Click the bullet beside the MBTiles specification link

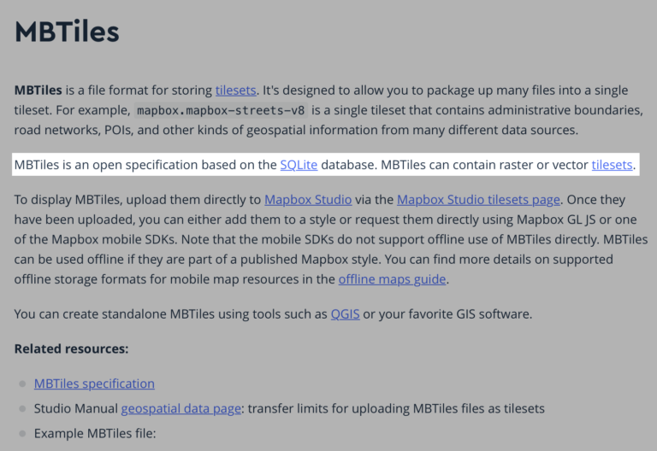coord(21,384)
